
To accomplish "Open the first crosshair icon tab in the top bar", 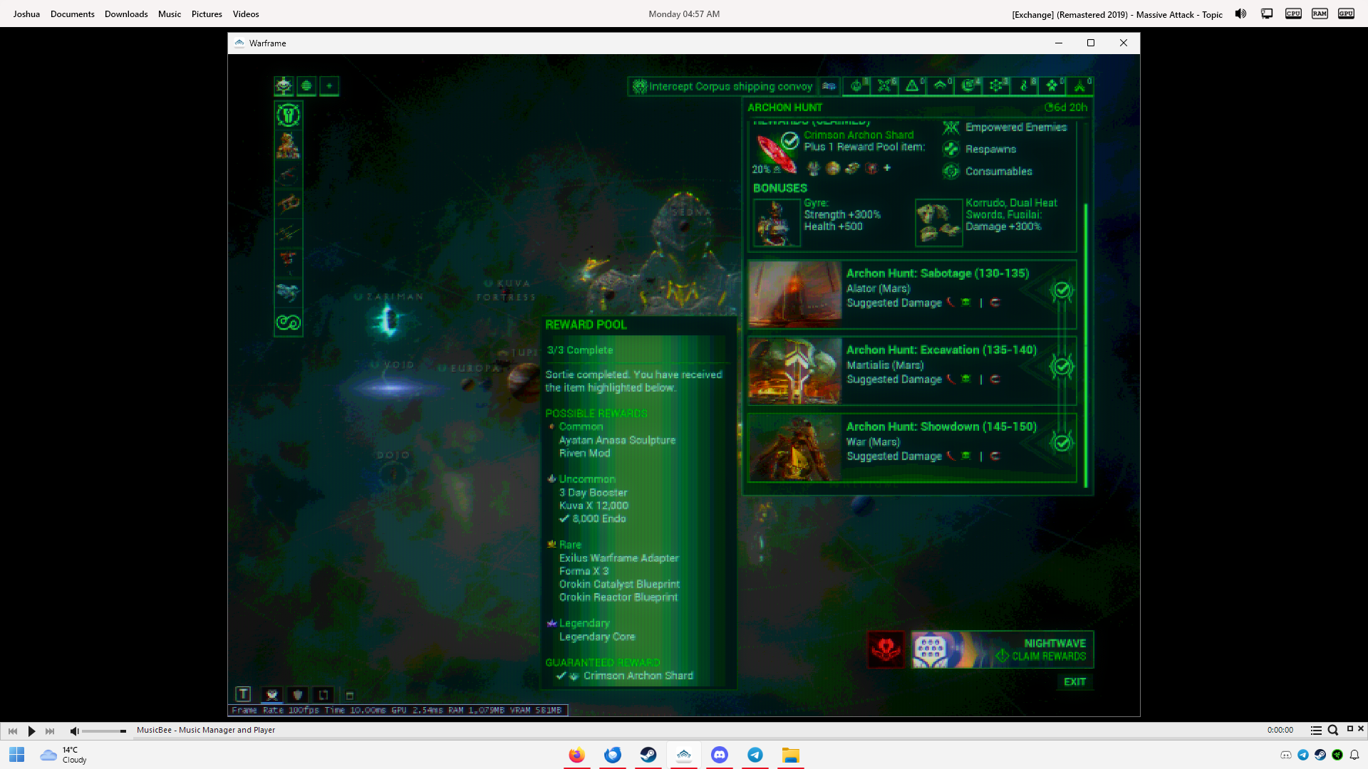I will (857, 86).
